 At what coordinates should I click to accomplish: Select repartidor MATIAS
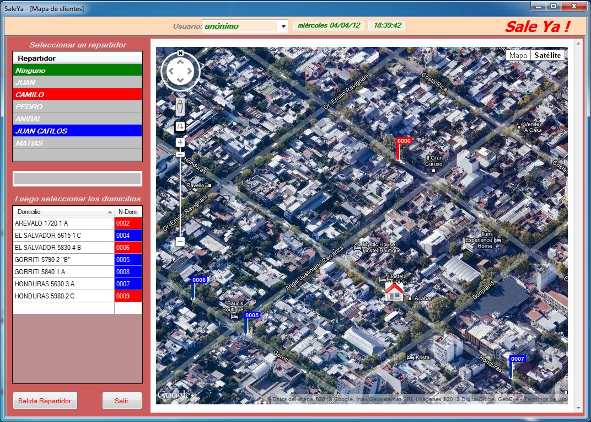click(x=78, y=143)
